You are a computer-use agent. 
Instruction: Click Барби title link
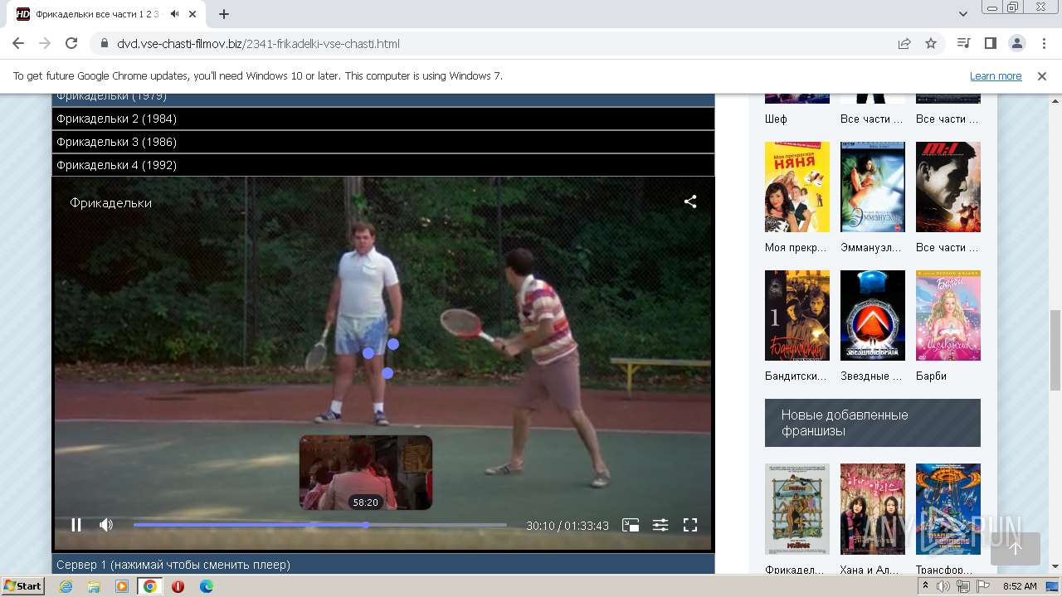coord(931,376)
